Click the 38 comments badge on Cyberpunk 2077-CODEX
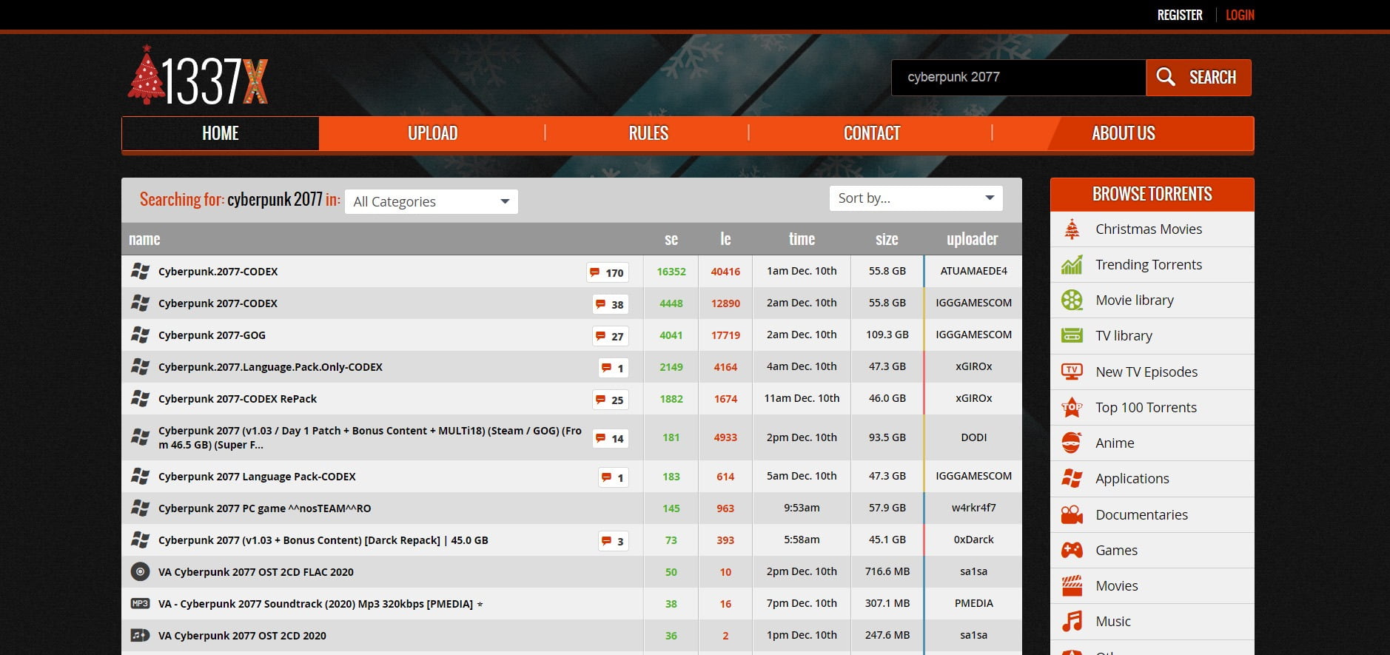This screenshot has height=655, width=1390. [x=611, y=304]
